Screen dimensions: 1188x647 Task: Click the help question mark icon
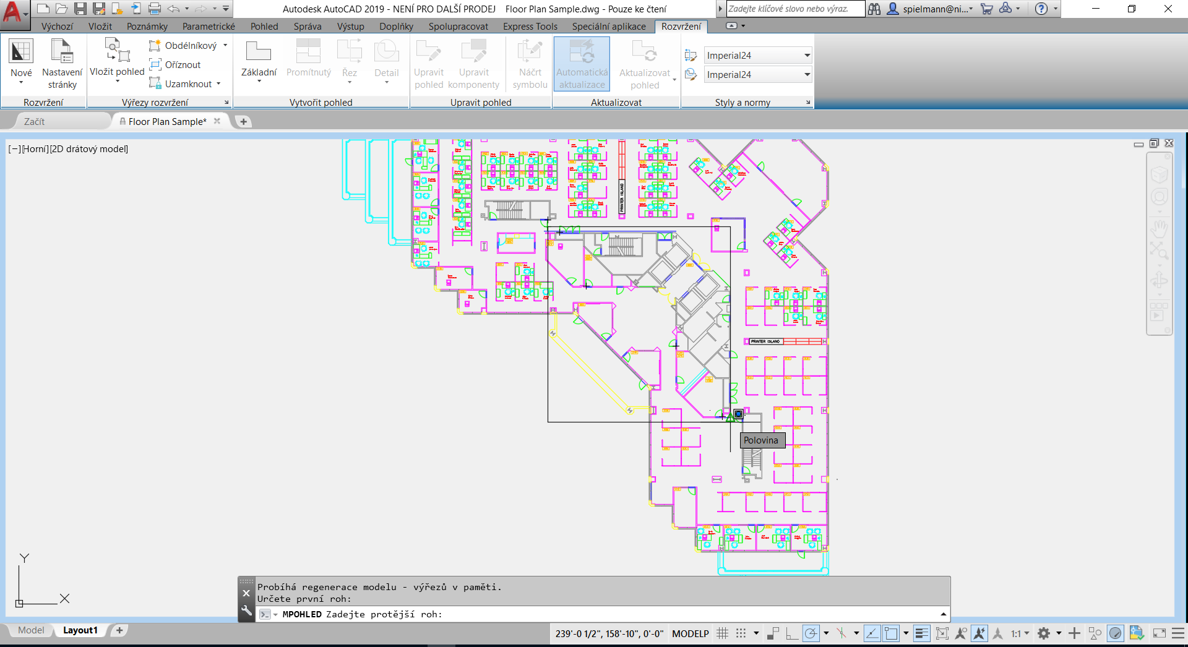[x=1041, y=9]
